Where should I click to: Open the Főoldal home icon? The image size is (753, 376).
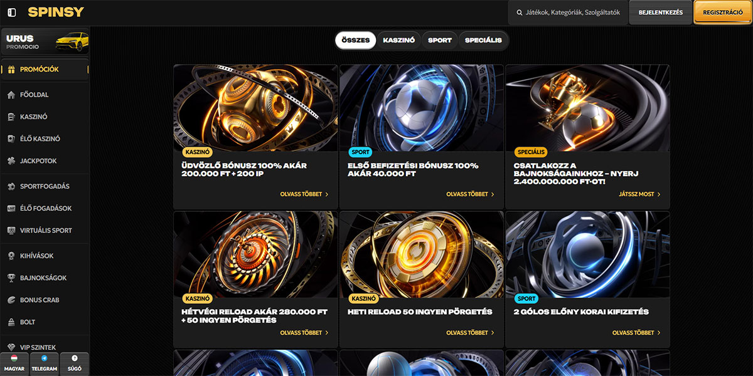click(11, 95)
